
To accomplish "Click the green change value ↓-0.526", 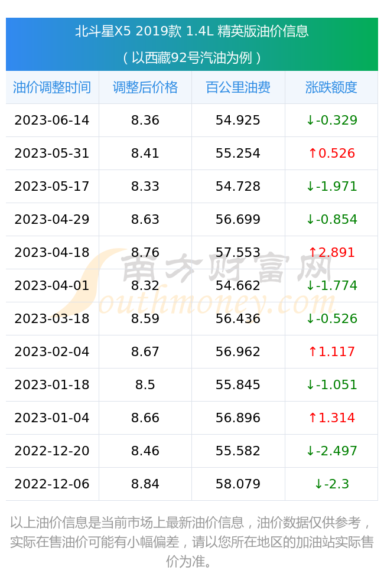I will click(x=332, y=319).
